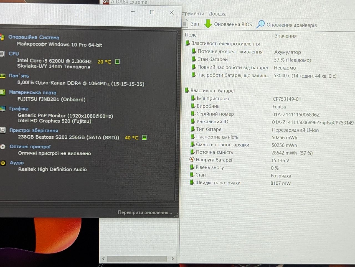Select the battery type value Перезарядний Li-Ion
Viewport: 355px width, 267px height.
(295, 130)
